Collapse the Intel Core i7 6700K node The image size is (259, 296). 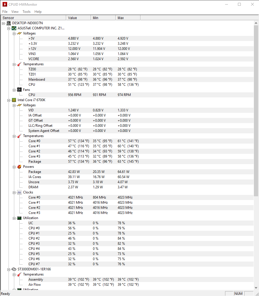[x=9, y=100]
